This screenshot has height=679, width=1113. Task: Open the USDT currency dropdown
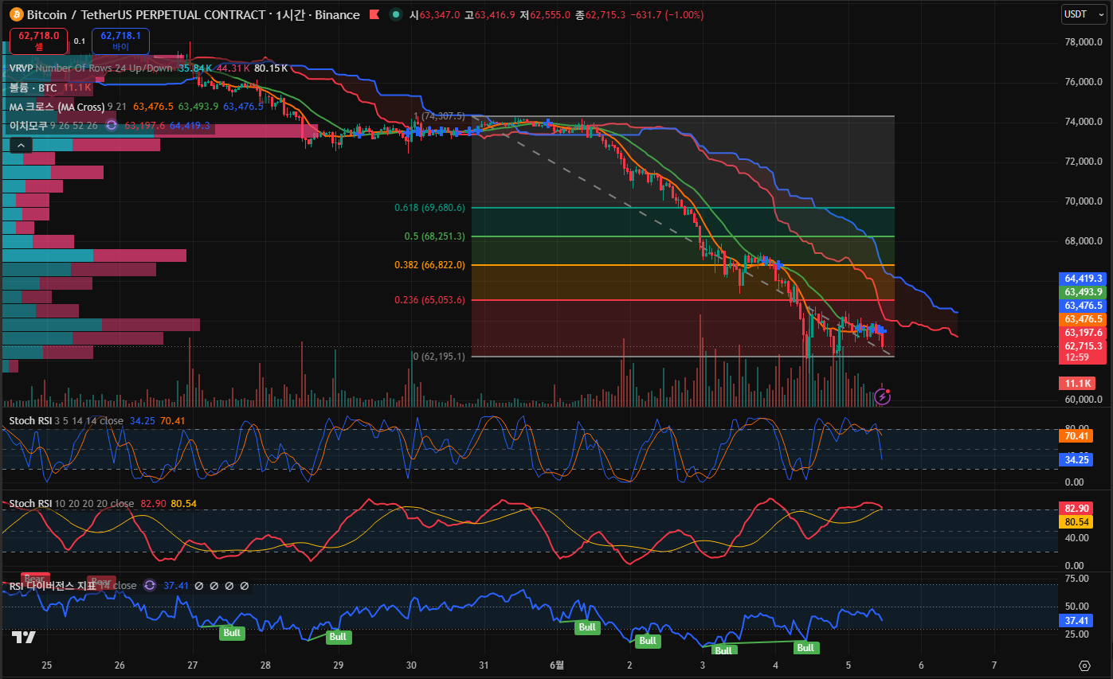coord(1084,14)
